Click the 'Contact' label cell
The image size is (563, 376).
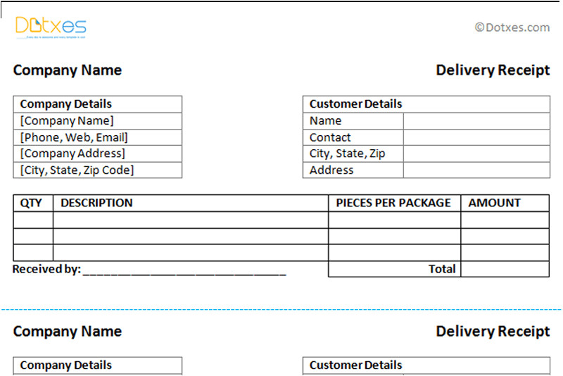(x=353, y=137)
